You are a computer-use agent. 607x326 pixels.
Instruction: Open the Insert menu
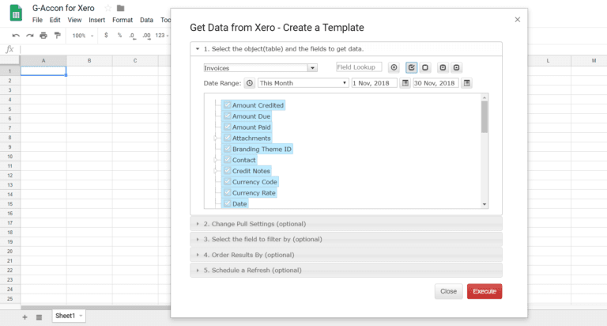pos(96,20)
